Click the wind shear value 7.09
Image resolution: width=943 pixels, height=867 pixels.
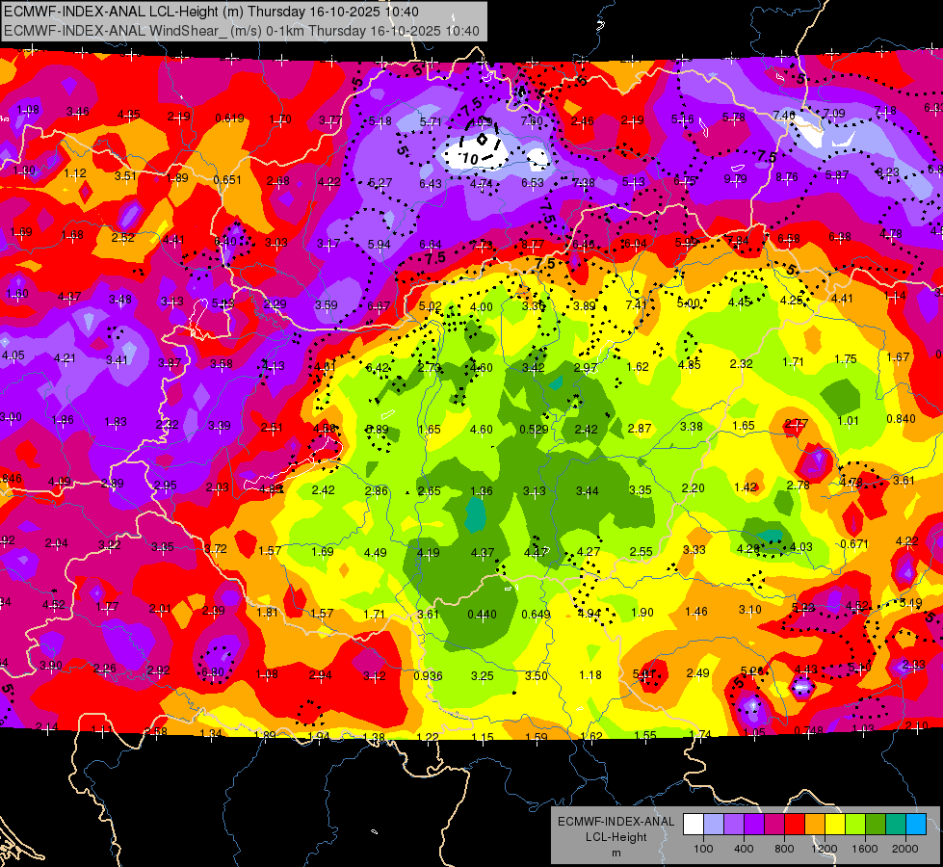[833, 113]
